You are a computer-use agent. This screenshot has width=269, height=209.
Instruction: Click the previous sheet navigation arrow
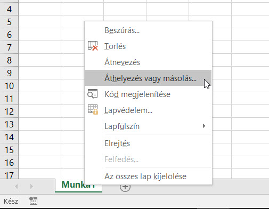tap(17, 186)
